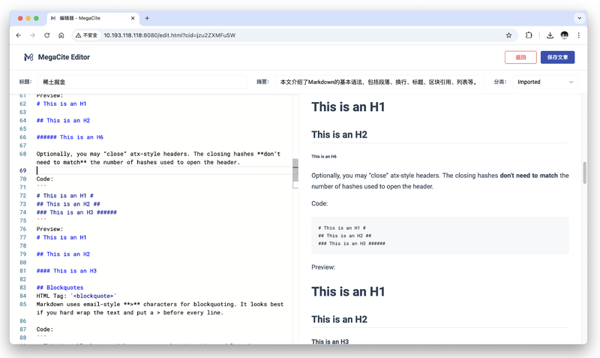Click the red 返回 back button
Screen dimensions: 600x358
pos(520,57)
